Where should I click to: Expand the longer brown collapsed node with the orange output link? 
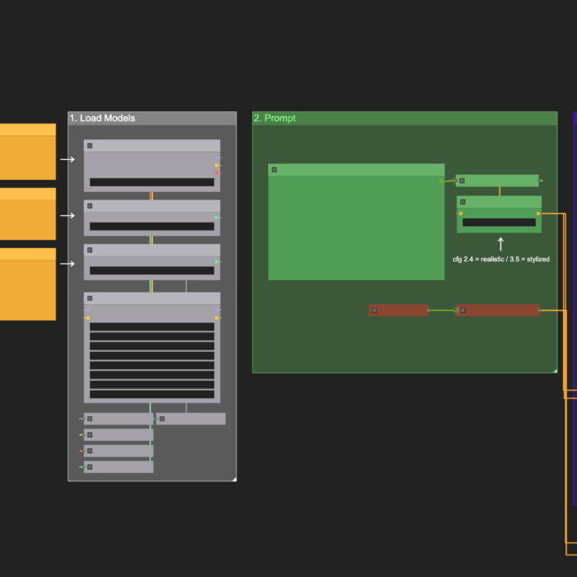point(463,310)
